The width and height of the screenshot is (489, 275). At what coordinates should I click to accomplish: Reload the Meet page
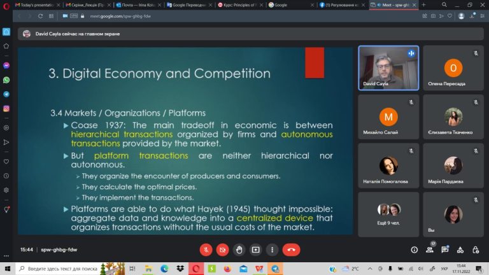[x=40, y=16]
